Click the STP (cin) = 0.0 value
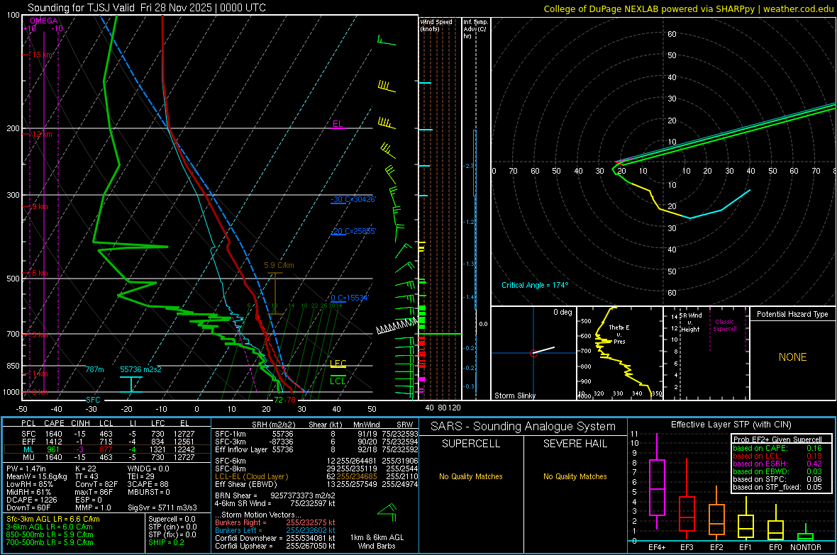The width and height of the screenshot is (837, 555). (x=172, y=527)
